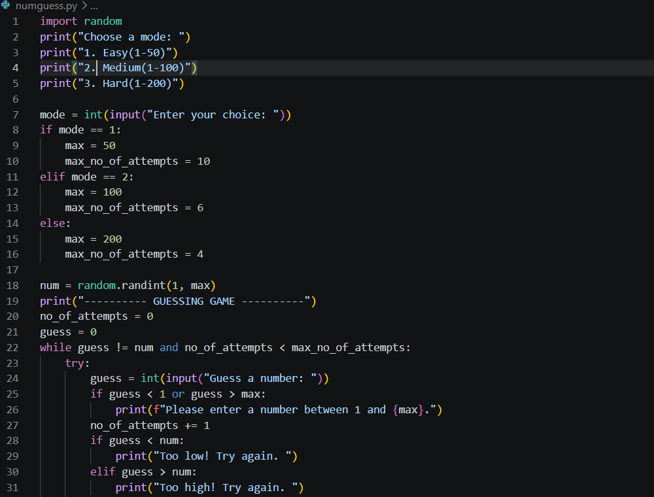
Task: Click the 'while' keyword on line 22
Action: pyautogui.click(x=56, y=348)
